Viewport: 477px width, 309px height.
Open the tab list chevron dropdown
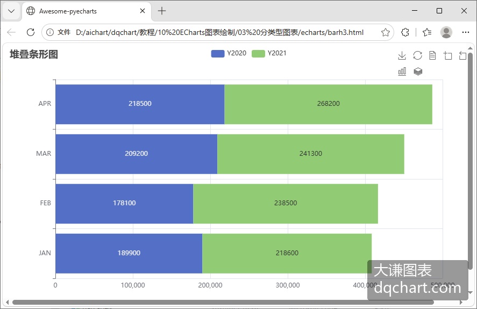11,11
